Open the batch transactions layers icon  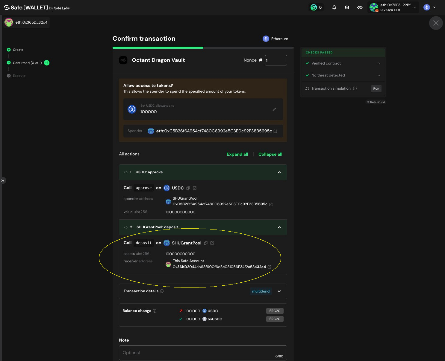tap(347, 7)
